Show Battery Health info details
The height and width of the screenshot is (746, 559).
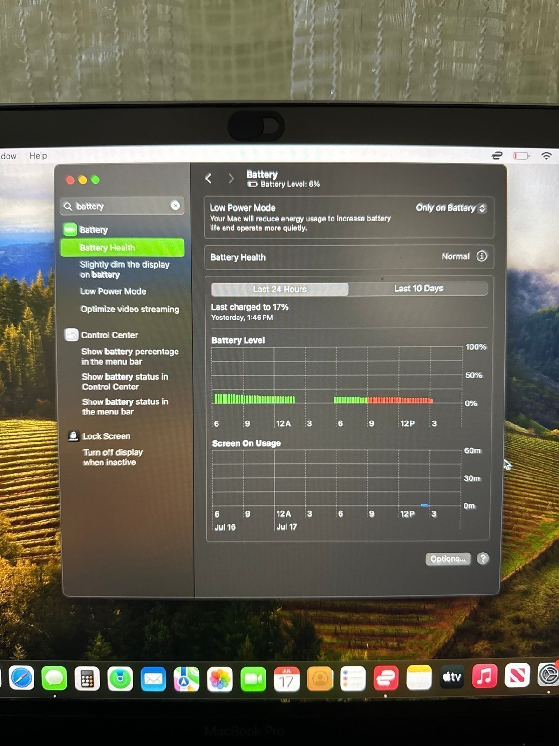coord(482,256)
